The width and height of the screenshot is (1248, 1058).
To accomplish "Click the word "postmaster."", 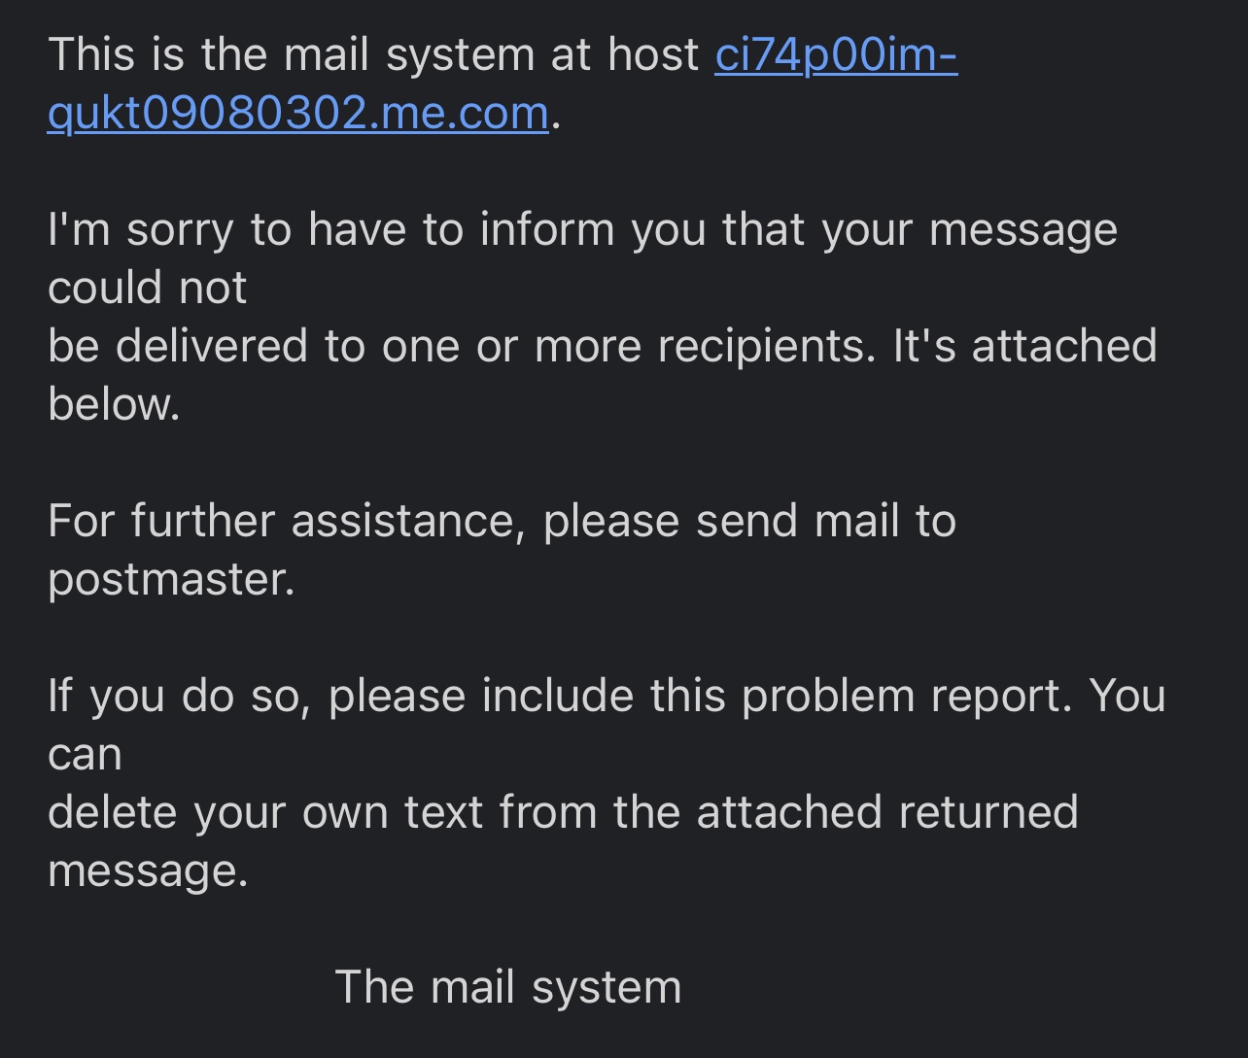I will [x=171, y=579].
